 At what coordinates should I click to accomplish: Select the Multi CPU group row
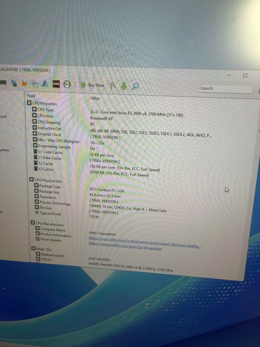(41, 249)
